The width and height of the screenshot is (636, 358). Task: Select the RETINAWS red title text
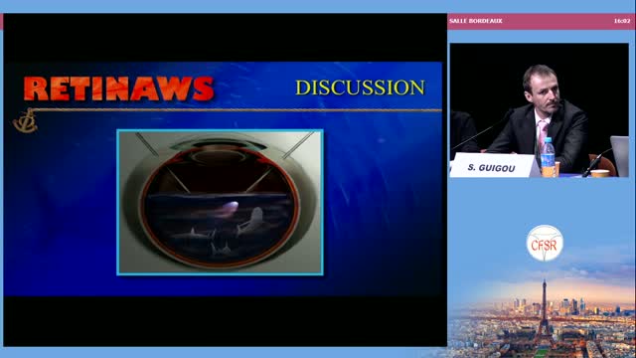[118, 89]
